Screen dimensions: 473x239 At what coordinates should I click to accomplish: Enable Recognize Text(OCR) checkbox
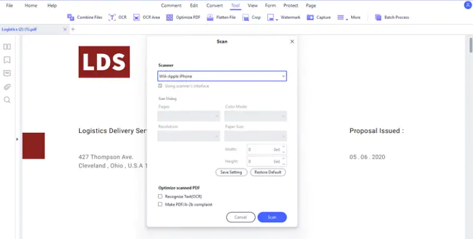pos(160,197)
